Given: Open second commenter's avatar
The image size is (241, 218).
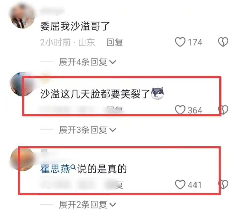Looking at the screenshot, I should point(22,84).
